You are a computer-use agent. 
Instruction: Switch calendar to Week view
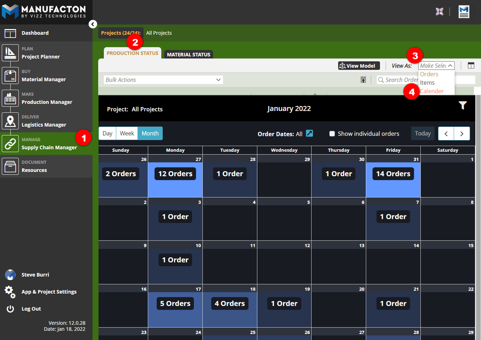click(x=127, y=133)
